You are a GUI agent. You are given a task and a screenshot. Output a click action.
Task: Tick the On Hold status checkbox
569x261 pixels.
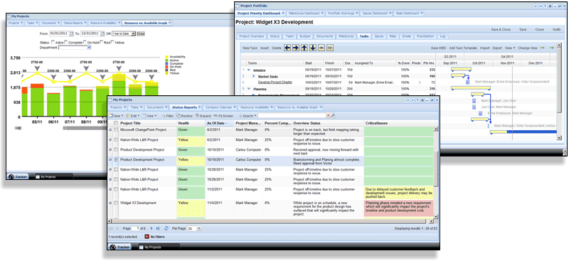(x=85, y=42)
